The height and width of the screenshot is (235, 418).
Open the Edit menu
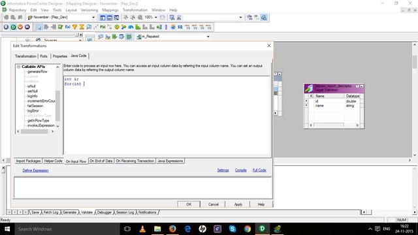[x=33, y=10]
